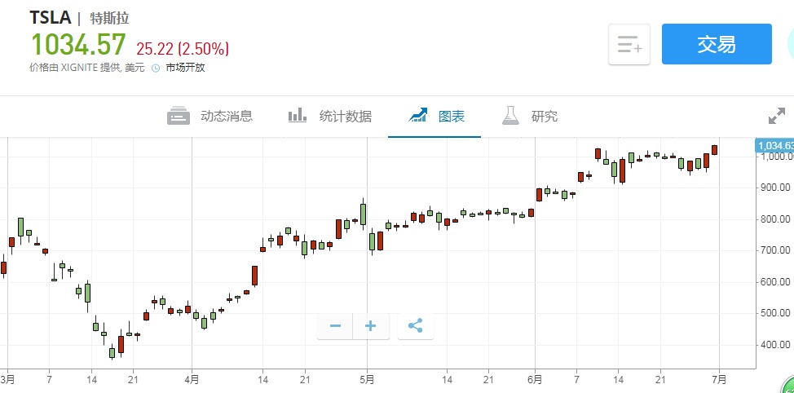Image resolution: width=794 pixels, height=393 pixels.
Task: Click the 5月 date label on axis
Action: (367, 379)
